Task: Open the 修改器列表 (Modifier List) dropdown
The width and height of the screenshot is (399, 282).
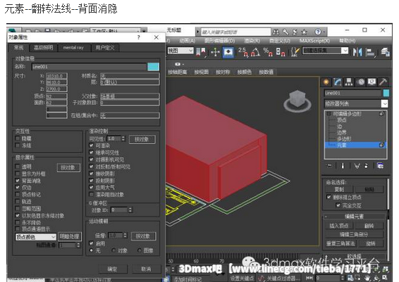Action: click(x=356, y=103)
